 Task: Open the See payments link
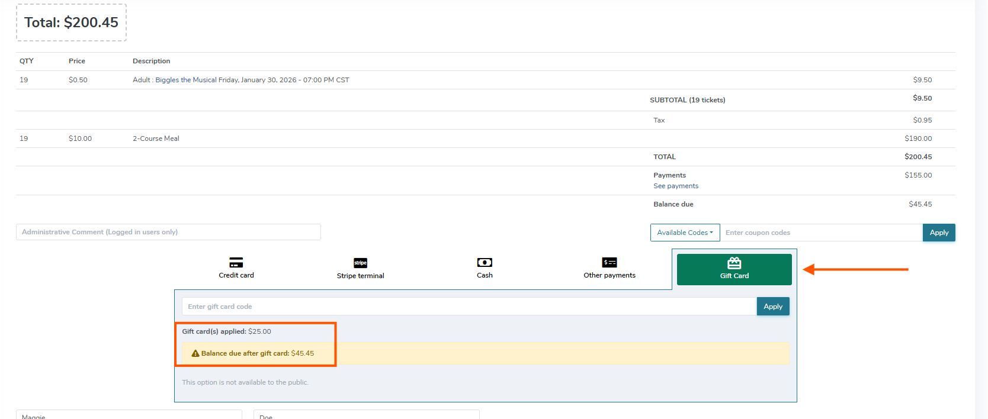(x=676, y=186)
